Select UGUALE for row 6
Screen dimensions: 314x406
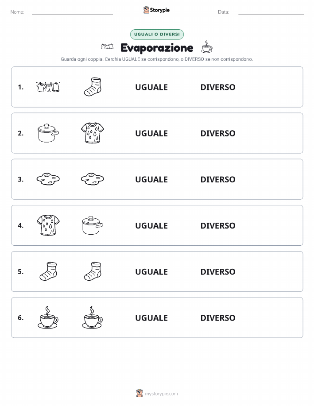[x=151, y=318]
